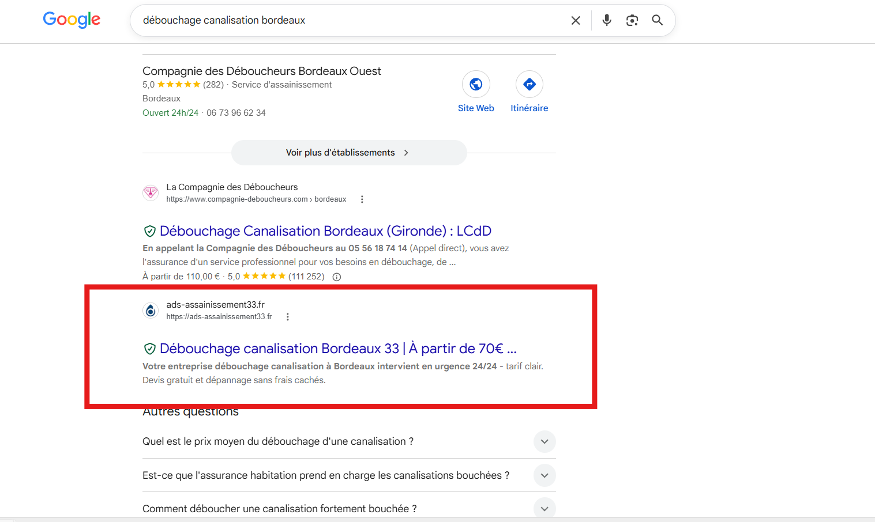Click Site Web text label

(476, 108)
